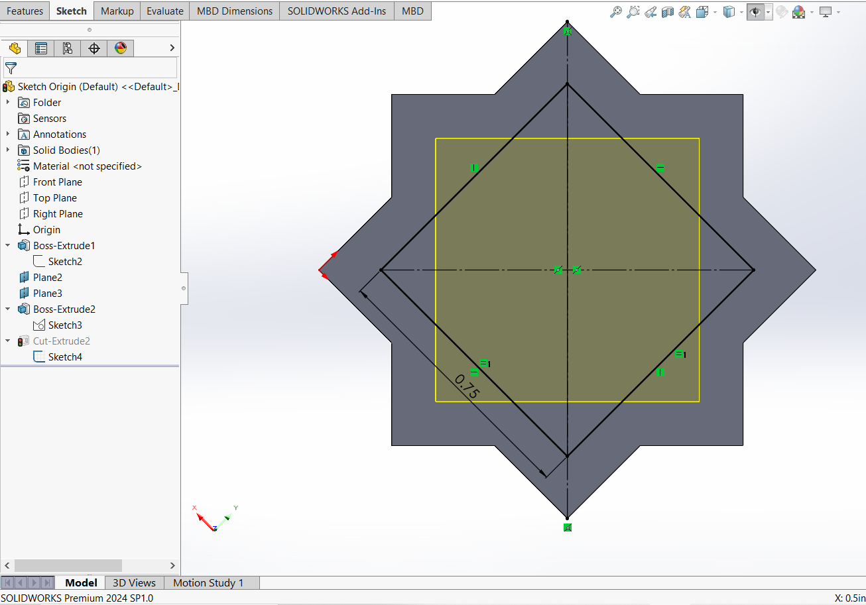
Task: Select Plane3 in the feature tree
Action: (x=40, y=293)
